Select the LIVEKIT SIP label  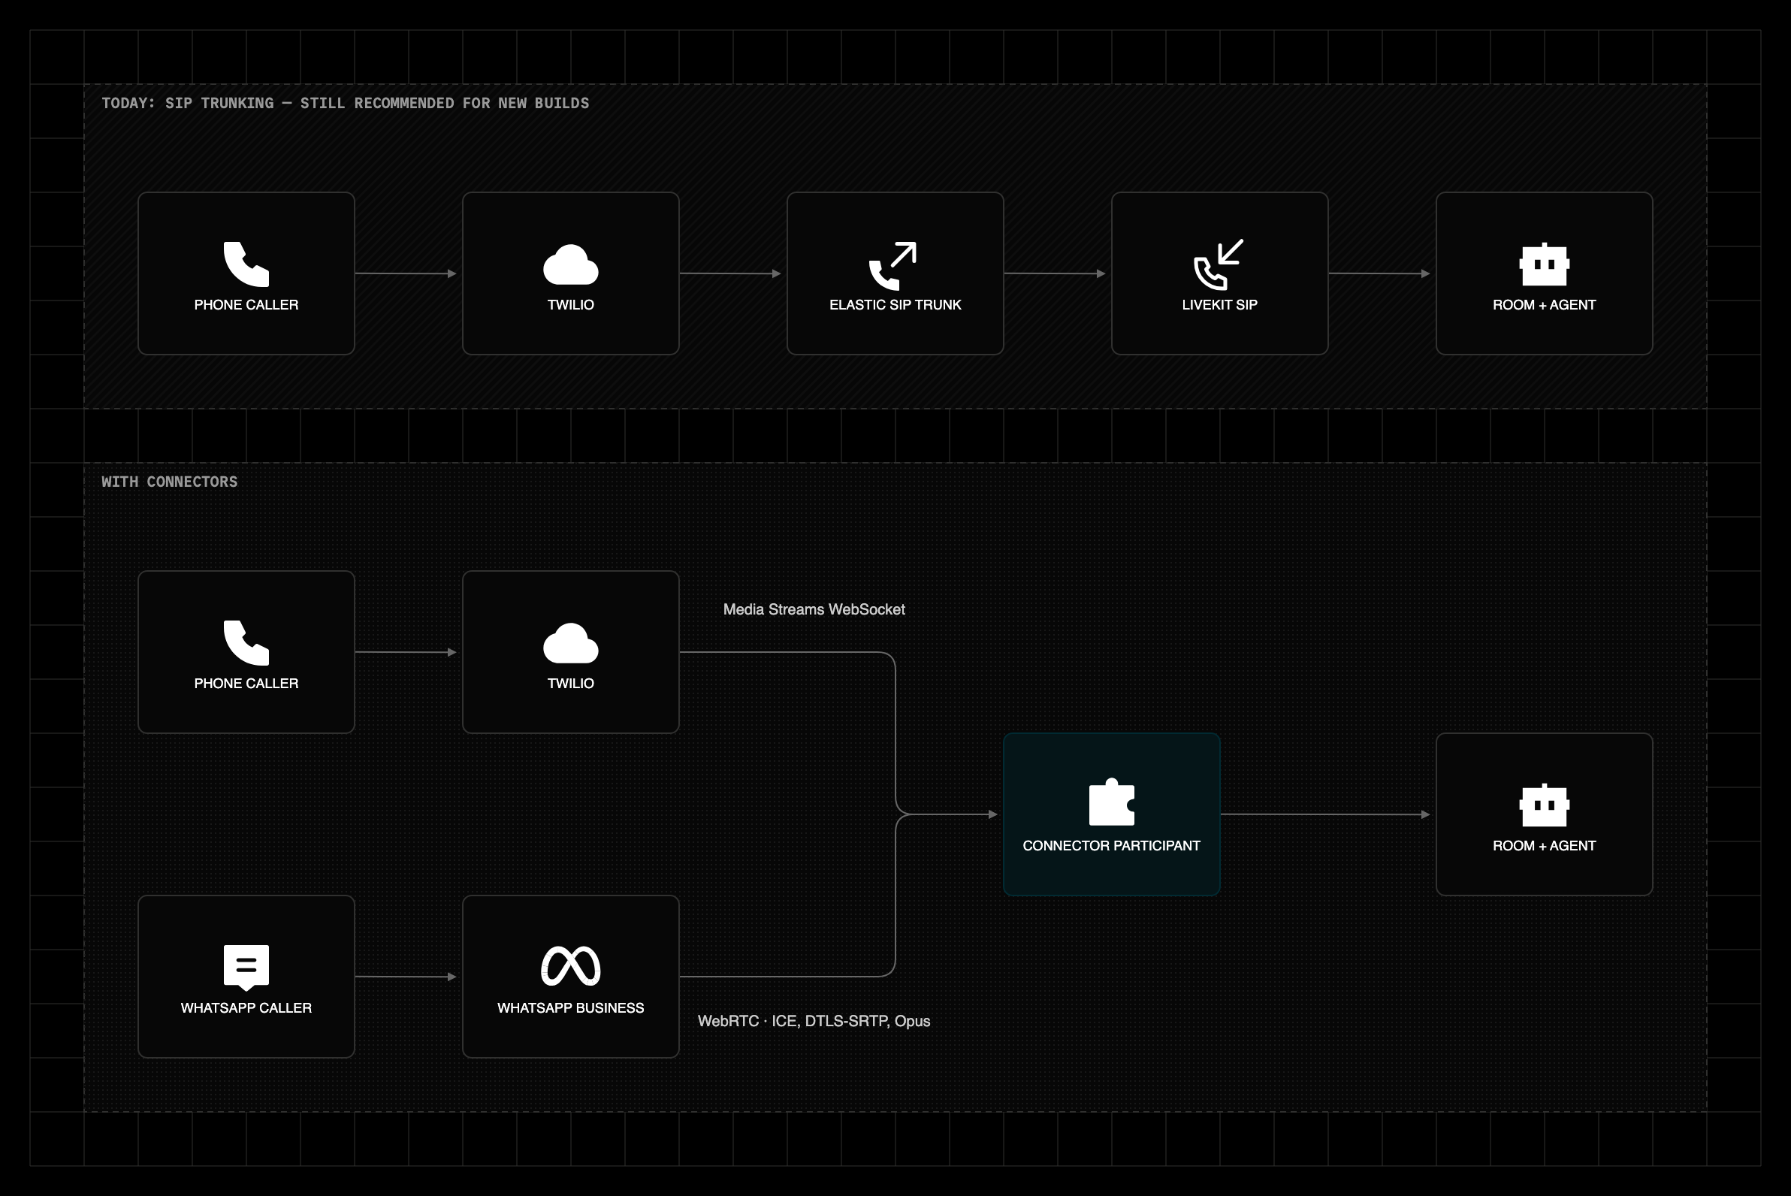pos(1219,304)
